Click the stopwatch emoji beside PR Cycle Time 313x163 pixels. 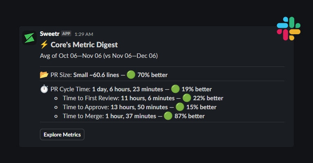[44, 89]
